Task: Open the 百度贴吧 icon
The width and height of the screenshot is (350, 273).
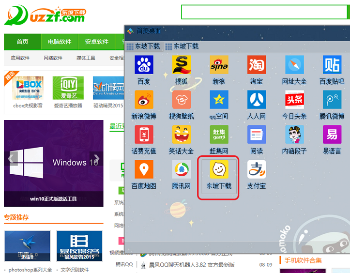Action: tap(332, 65)
